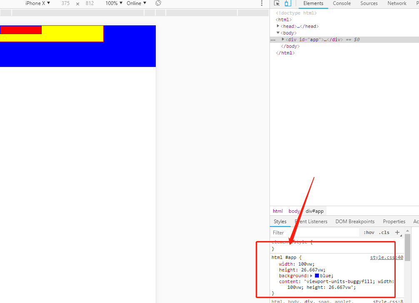Select the Styles sub-tab

280,222
